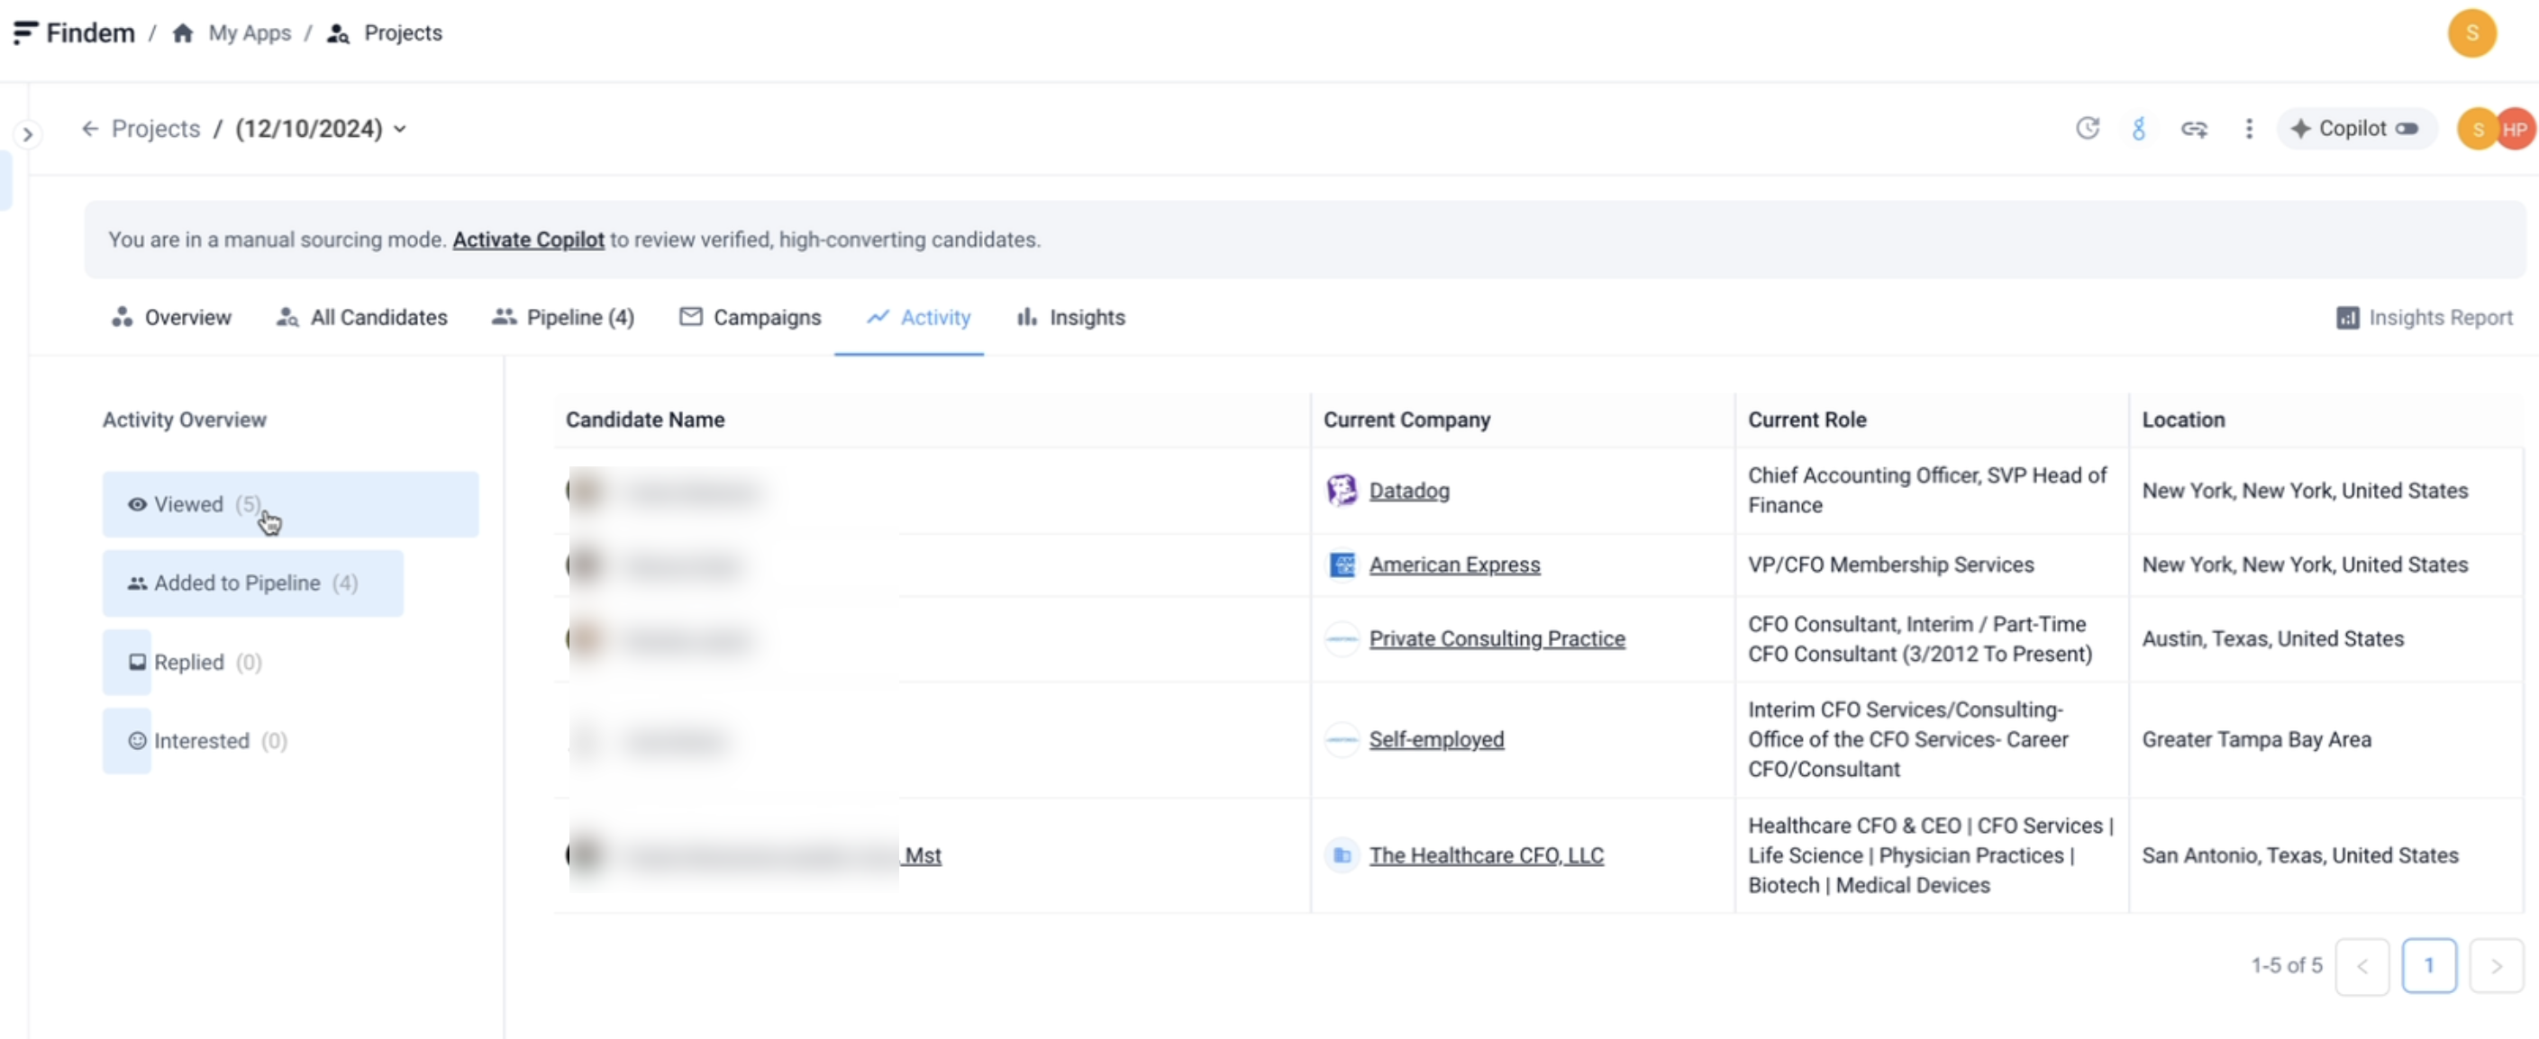
Task: Click the Datadog company logo
Action: 1342,491
